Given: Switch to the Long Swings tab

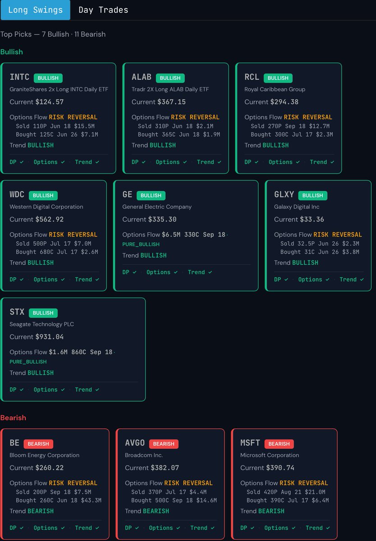Looking at the screenshot, I should 35,10.
